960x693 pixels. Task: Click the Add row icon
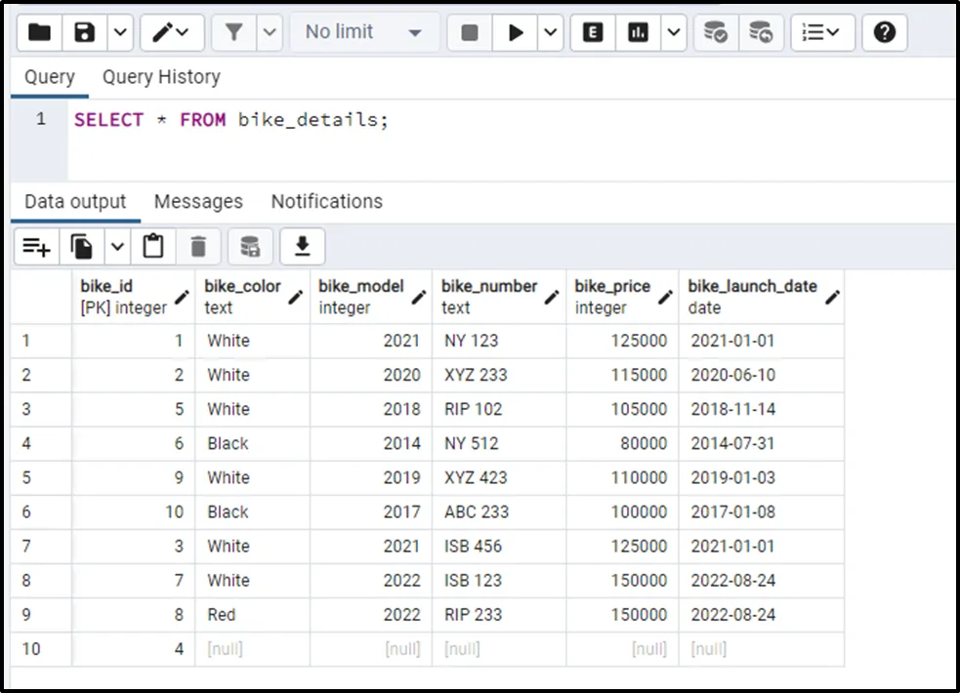point(37,247)
